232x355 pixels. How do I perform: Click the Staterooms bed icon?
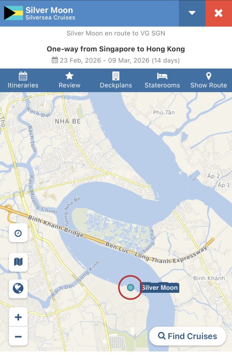tap(162, 76)
